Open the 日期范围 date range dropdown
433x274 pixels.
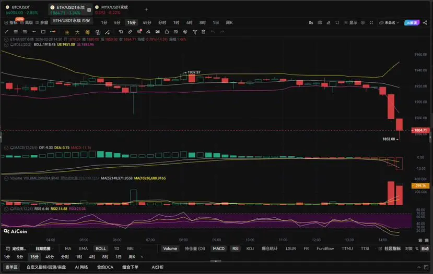(x=44, y=248)
